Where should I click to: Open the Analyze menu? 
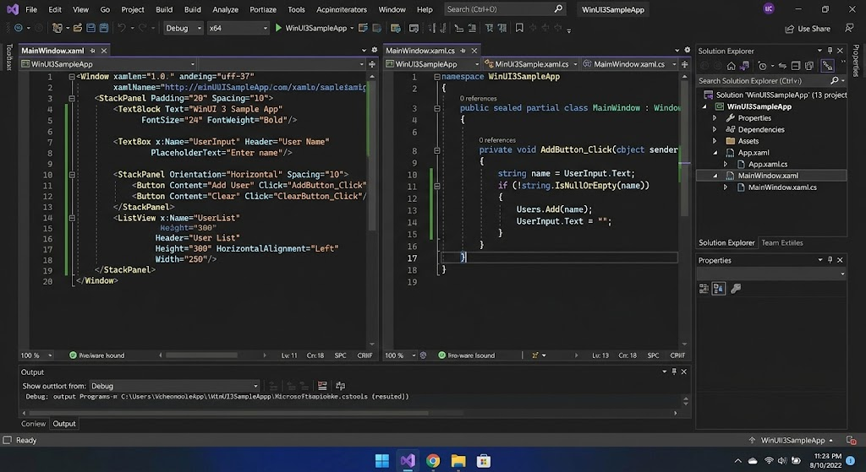(x=225, y=9)
